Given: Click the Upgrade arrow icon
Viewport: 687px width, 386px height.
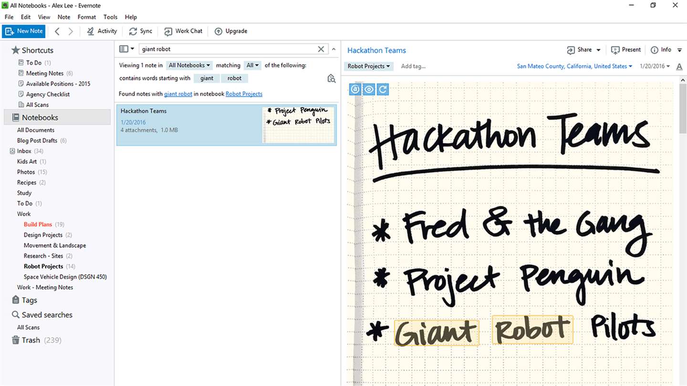Looking at the screenshot, I should 219,31.
